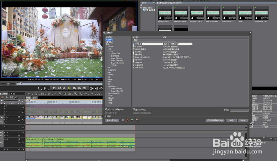Screen dimensions: 277x161
Task: Click the New Sequence page icon
Action: point(36,94)
